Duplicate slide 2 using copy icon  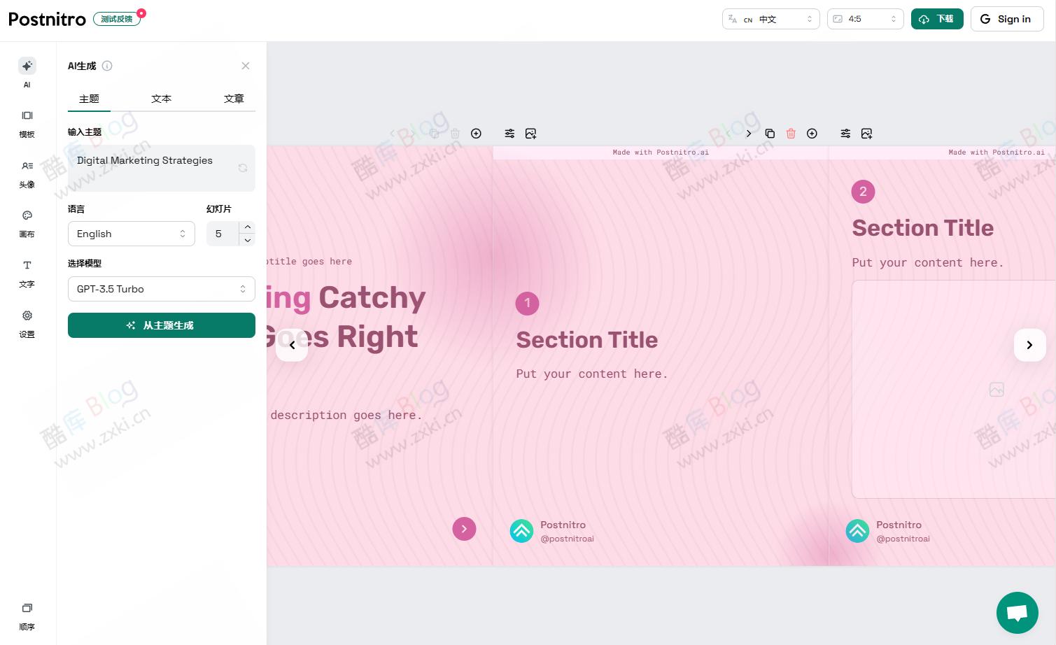point(770,133)
